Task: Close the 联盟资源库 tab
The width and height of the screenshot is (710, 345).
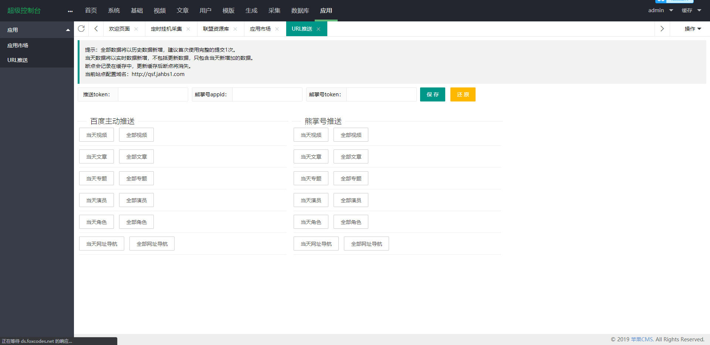Action: (x=235, y=29)
